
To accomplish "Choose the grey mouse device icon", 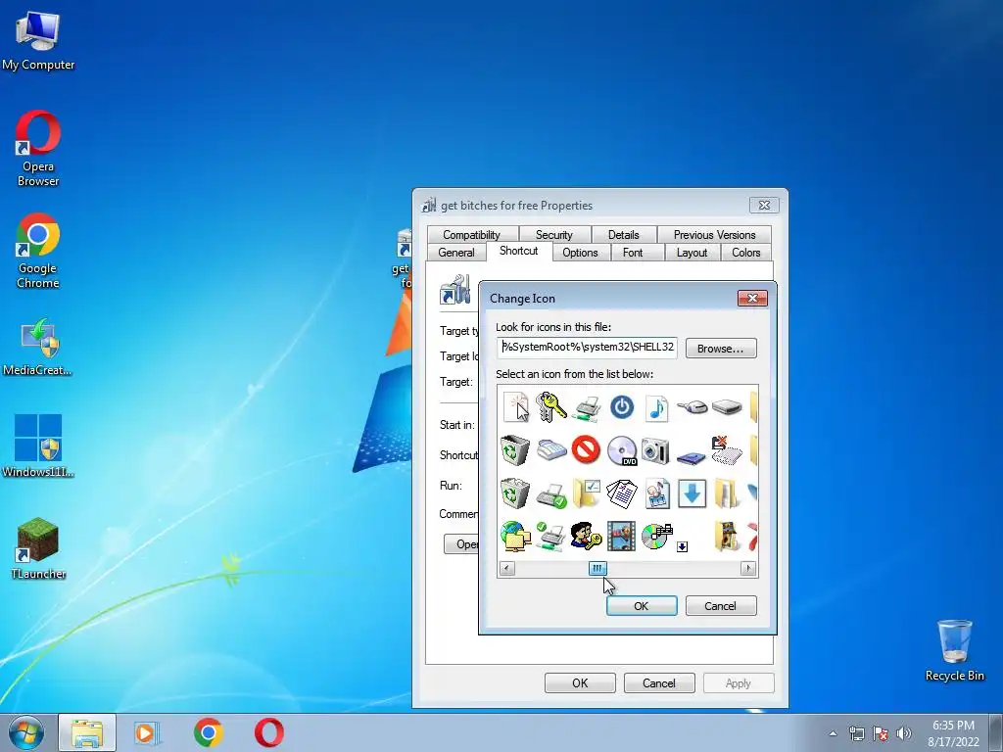I will pyautogui.click(x=693, y=406).
